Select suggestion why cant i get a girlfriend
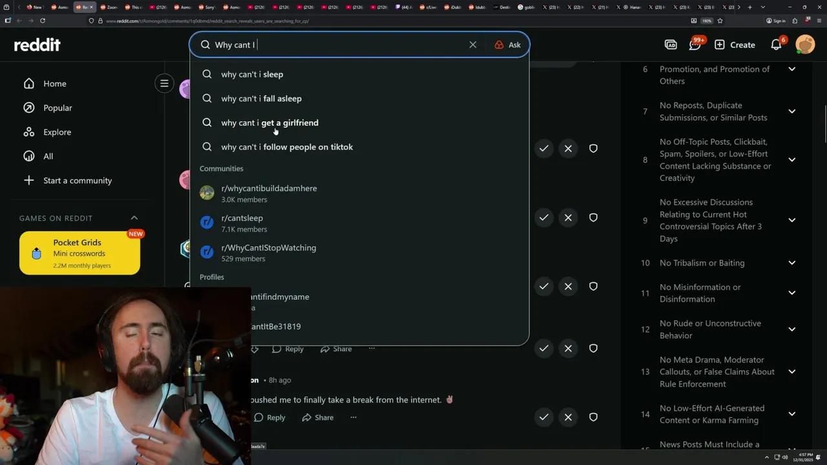 point(359,123)
